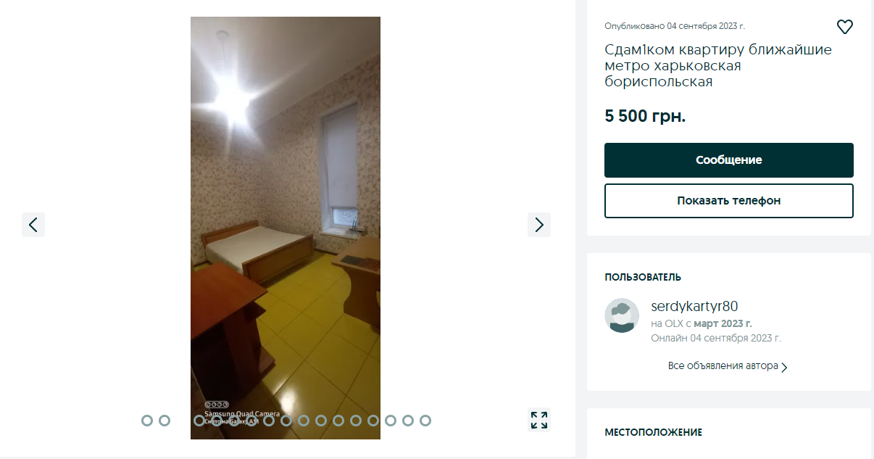874x459 pixels.
Task: Click Показать телефон button
Action: [729, 201]
